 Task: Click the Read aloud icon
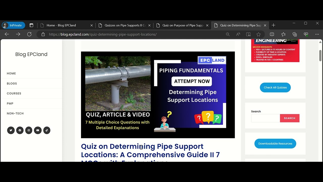[x=238, y=34]
